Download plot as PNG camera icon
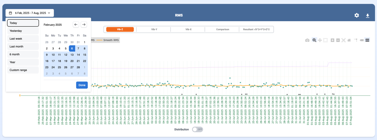The image size is (377, 140). (x=307, y=40)
